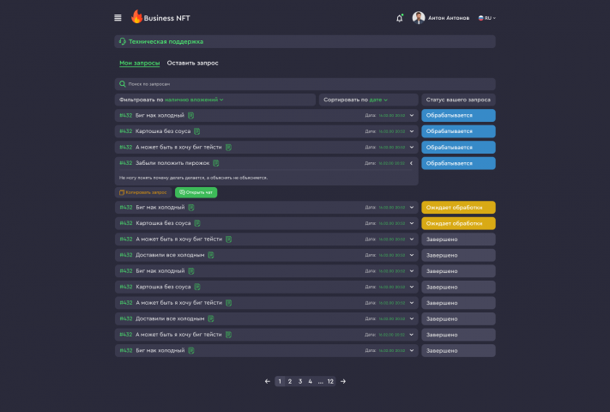The image size is (610, 412).
Task: Open attachment icon of Ожидает обработки Биг мак
Action: click(191, 208)
